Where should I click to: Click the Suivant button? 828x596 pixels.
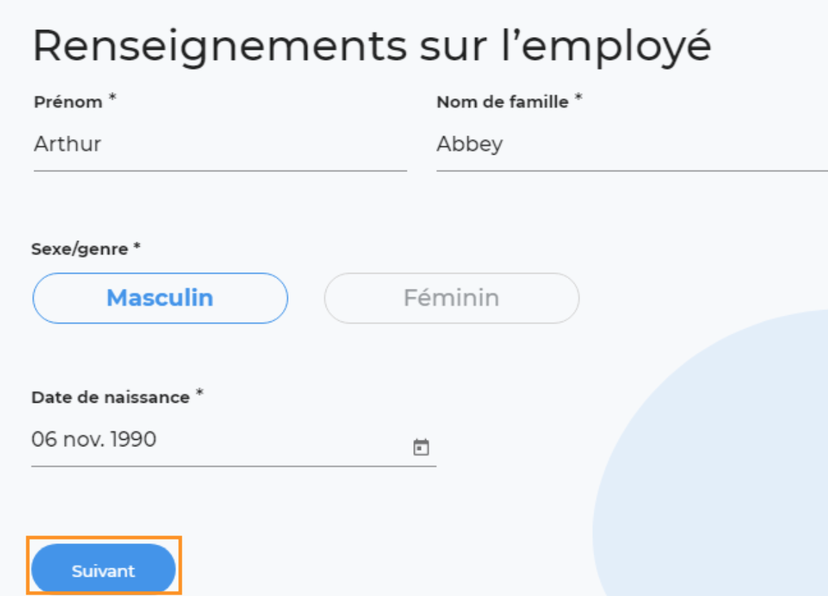[x=103, y=570]
